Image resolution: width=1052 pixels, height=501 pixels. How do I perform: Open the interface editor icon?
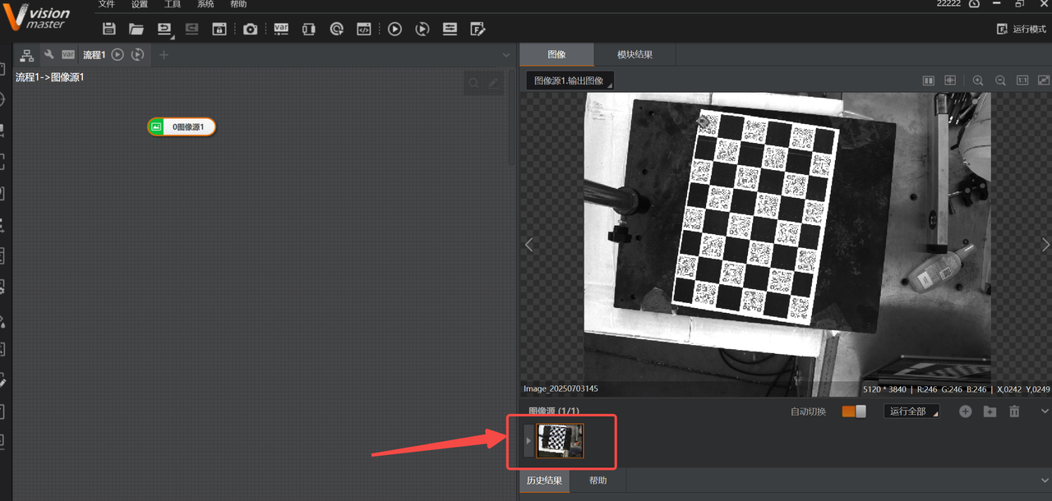click(478, 29)
